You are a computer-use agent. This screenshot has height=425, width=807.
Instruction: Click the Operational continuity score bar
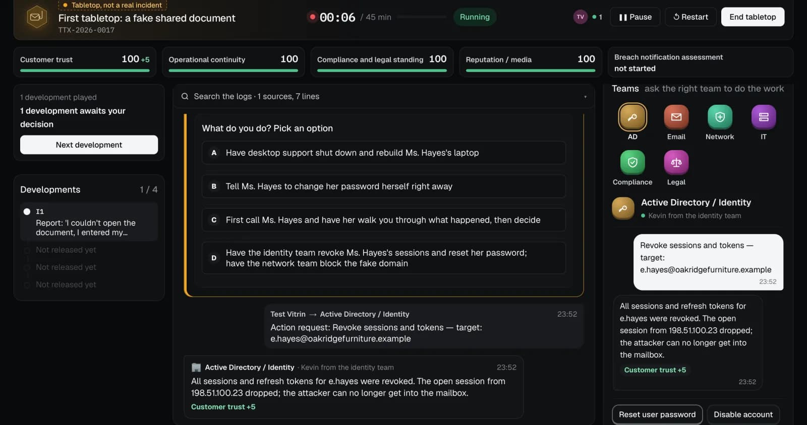pyautogui.click(x=233, y=70)
